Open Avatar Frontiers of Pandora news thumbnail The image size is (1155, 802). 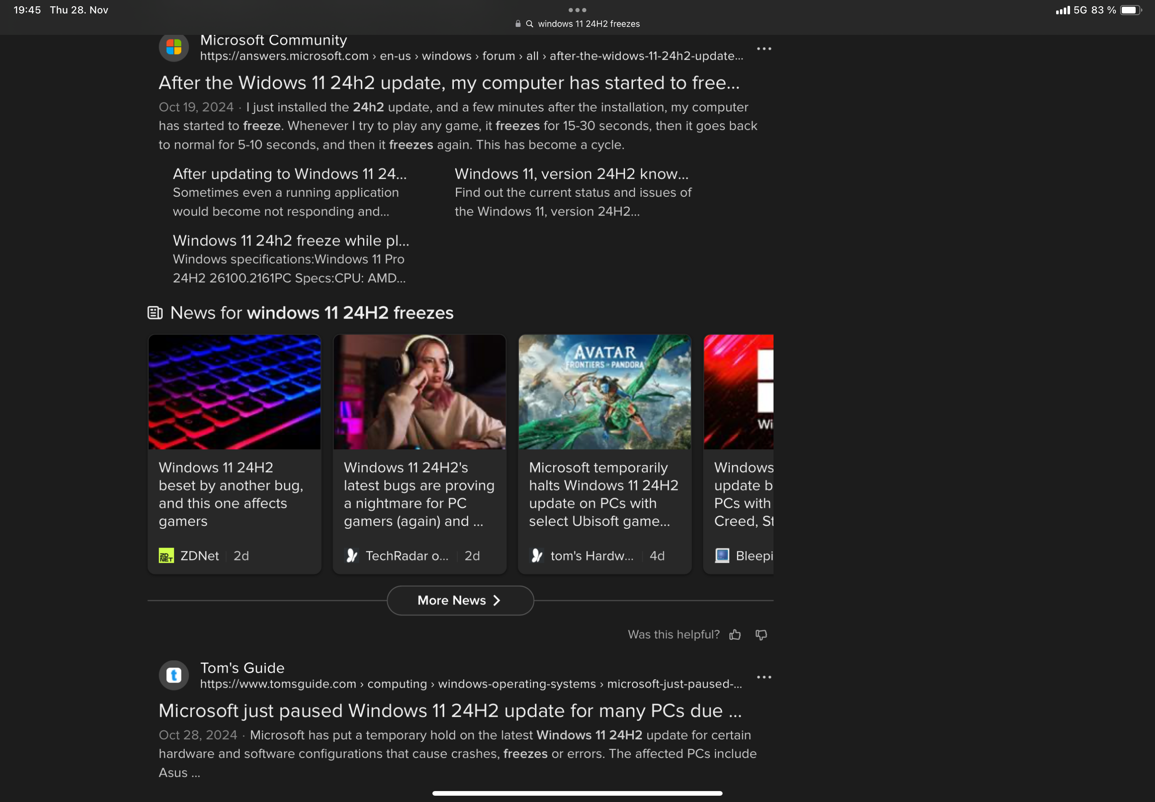pyautogui.click(x=604, y=392)
